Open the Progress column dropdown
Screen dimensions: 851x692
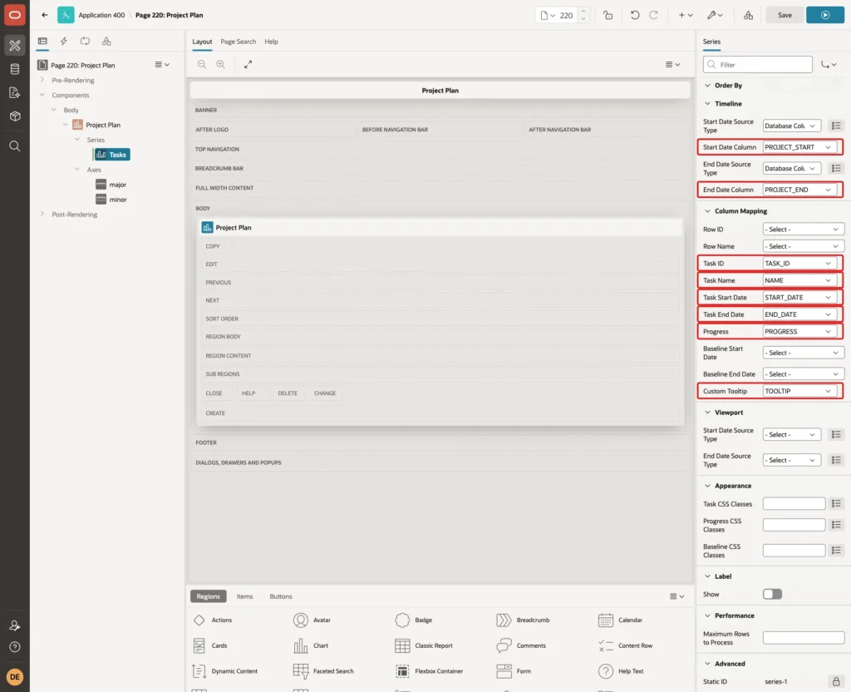point(799,331)
